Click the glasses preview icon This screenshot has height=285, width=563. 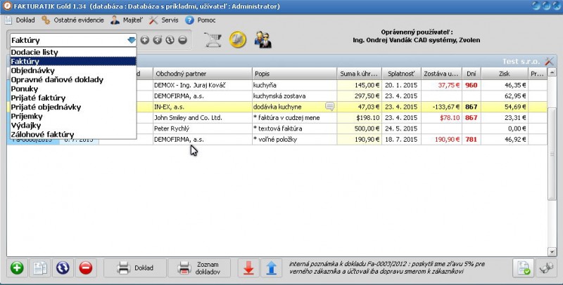point(546,268)
